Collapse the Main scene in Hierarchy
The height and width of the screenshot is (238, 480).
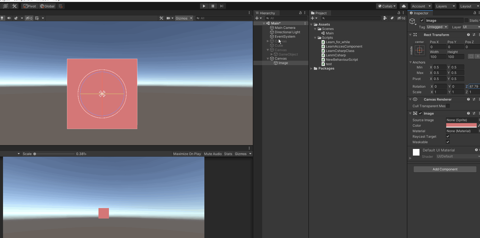264,23
